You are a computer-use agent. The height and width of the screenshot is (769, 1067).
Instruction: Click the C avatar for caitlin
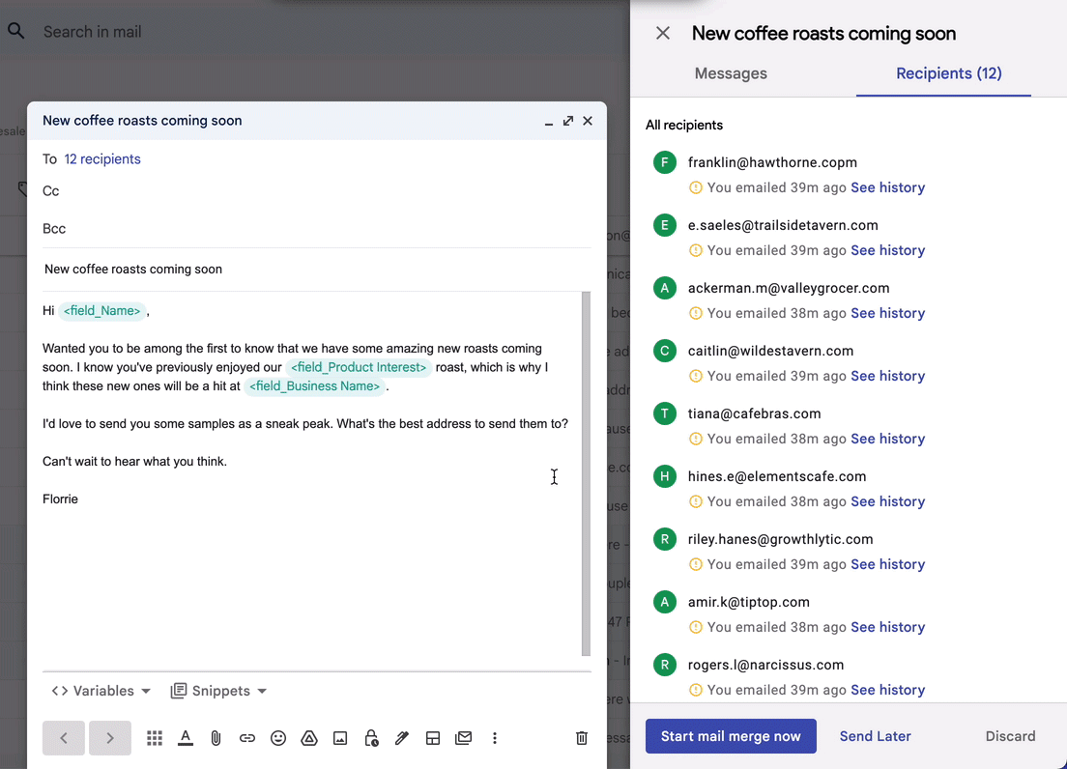point(665,351)
